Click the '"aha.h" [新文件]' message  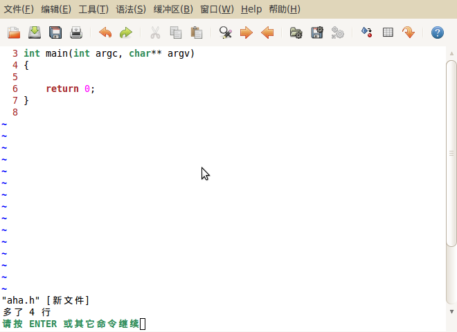46,300
